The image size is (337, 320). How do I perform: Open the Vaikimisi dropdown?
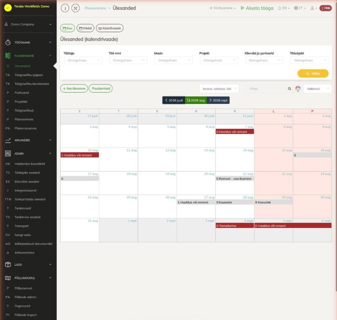(x=318, y=89)
